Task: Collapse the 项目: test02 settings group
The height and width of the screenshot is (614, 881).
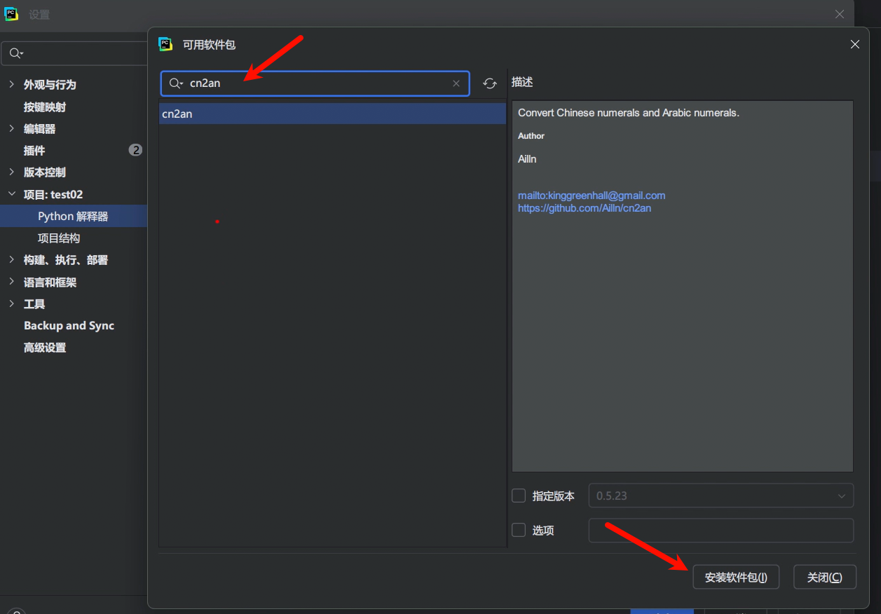Action: pos(11,194)
